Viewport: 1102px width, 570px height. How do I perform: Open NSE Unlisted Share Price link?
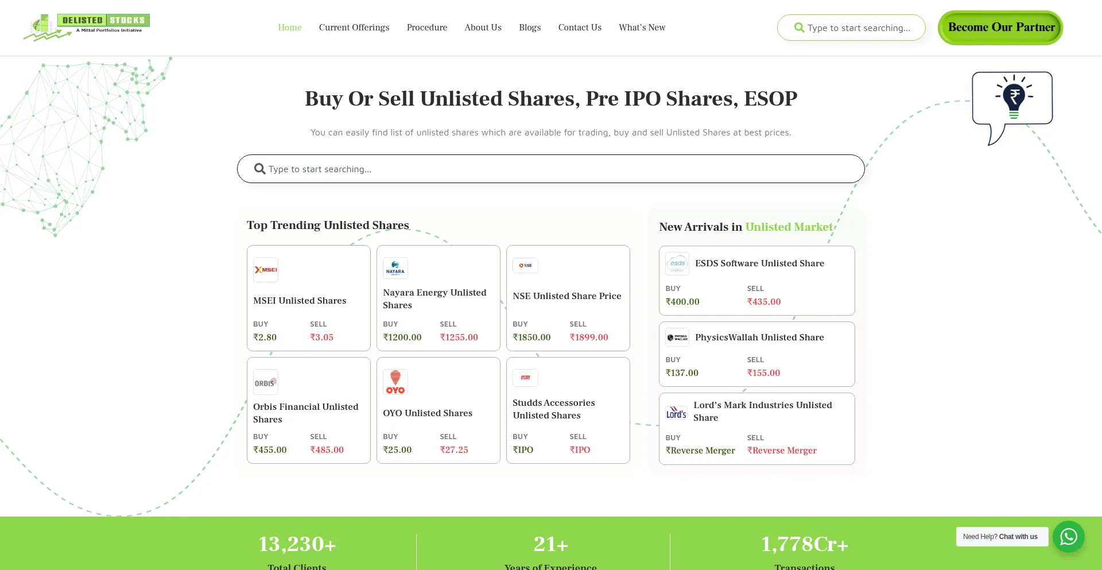click(567, 296)
